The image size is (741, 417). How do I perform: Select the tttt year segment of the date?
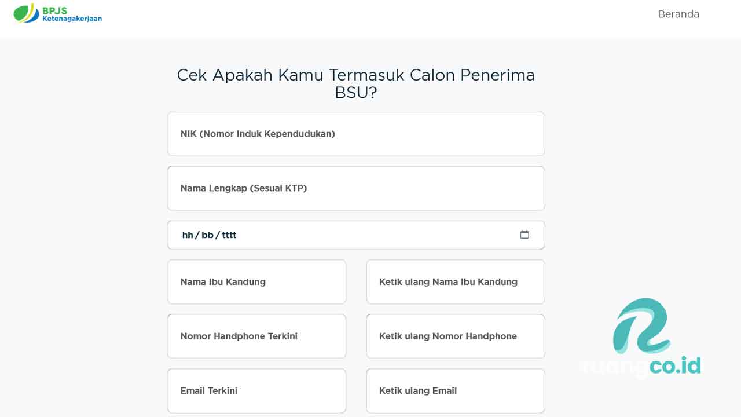click(x=229, y=235)
